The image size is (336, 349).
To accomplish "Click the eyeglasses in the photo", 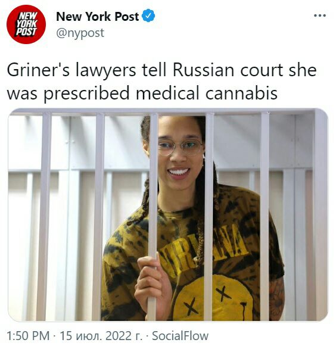I will pyautogui.click(x=180, y=147).
